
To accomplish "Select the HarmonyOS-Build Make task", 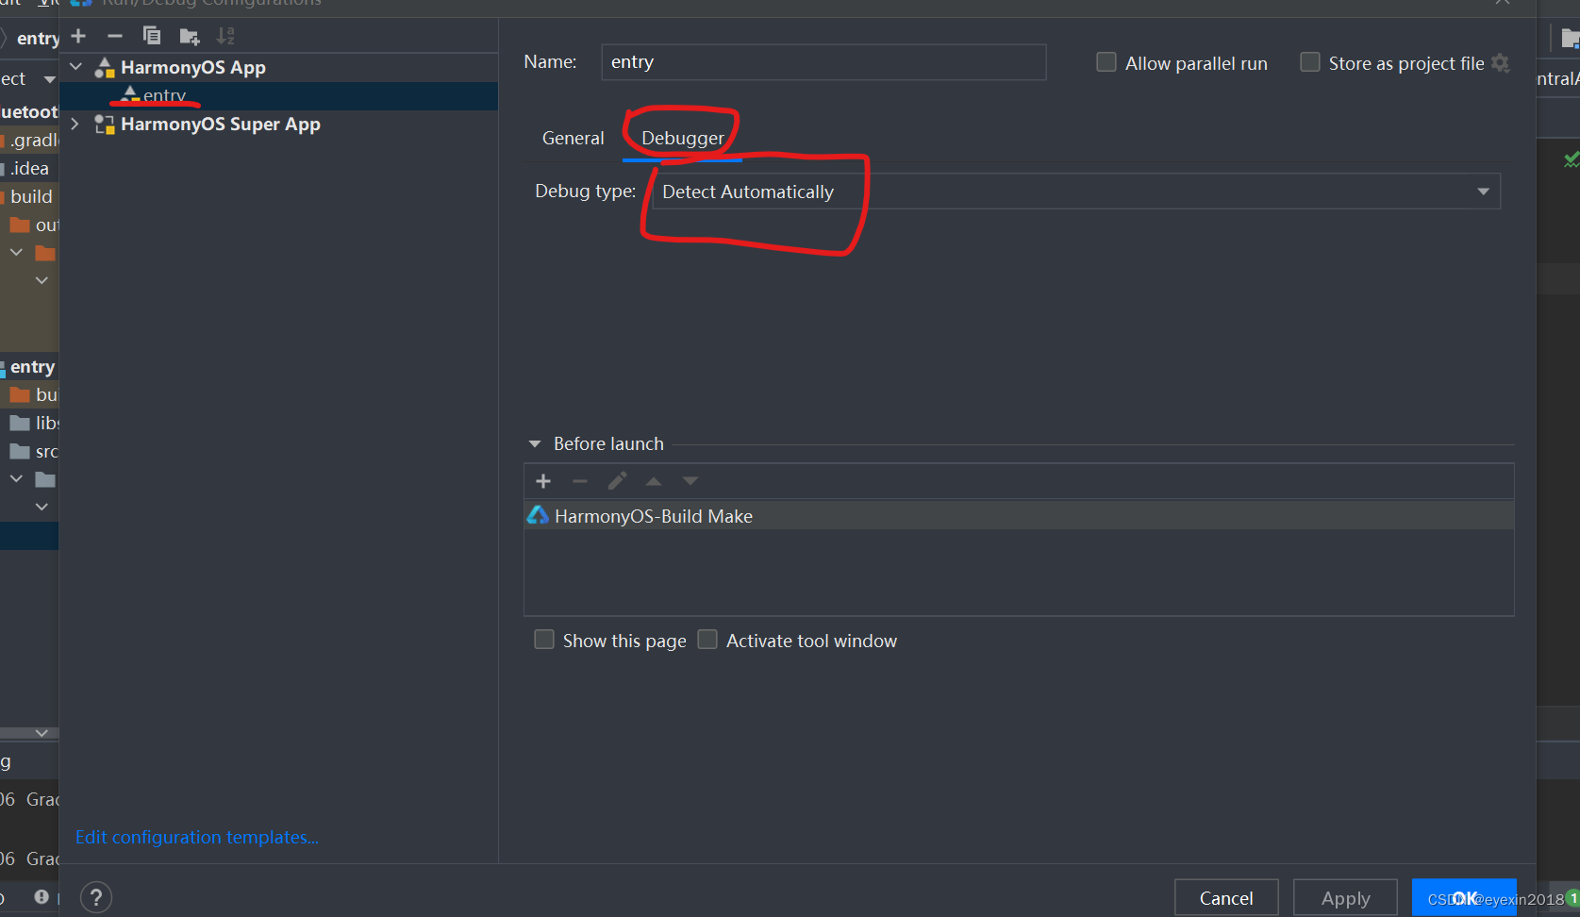I will (1019, 516).
